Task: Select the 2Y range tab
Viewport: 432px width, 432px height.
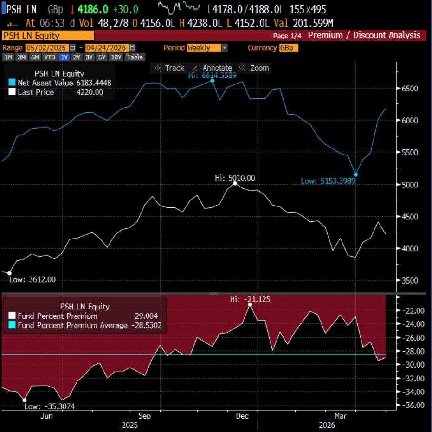Action: [77, 58]
